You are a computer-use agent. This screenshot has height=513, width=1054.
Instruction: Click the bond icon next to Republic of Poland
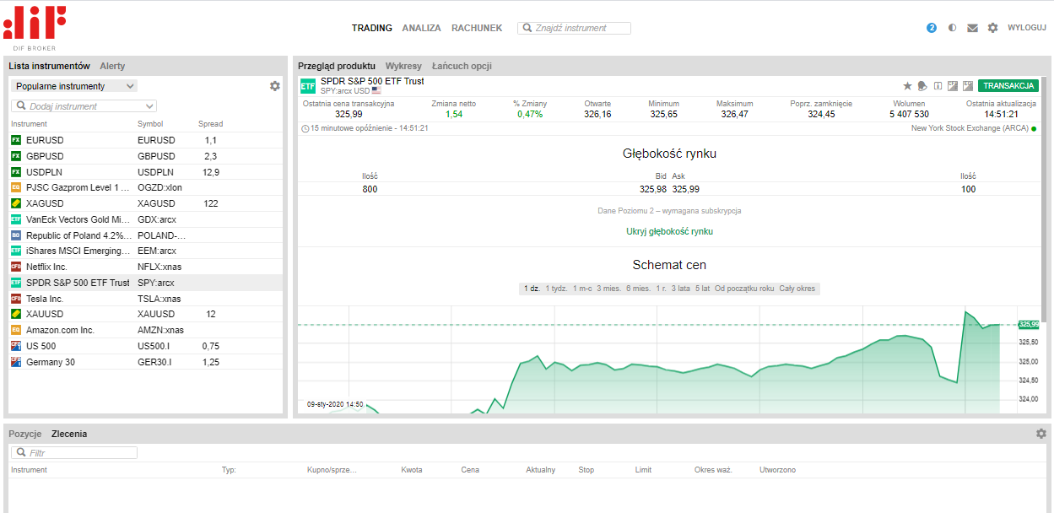point(16,235)
